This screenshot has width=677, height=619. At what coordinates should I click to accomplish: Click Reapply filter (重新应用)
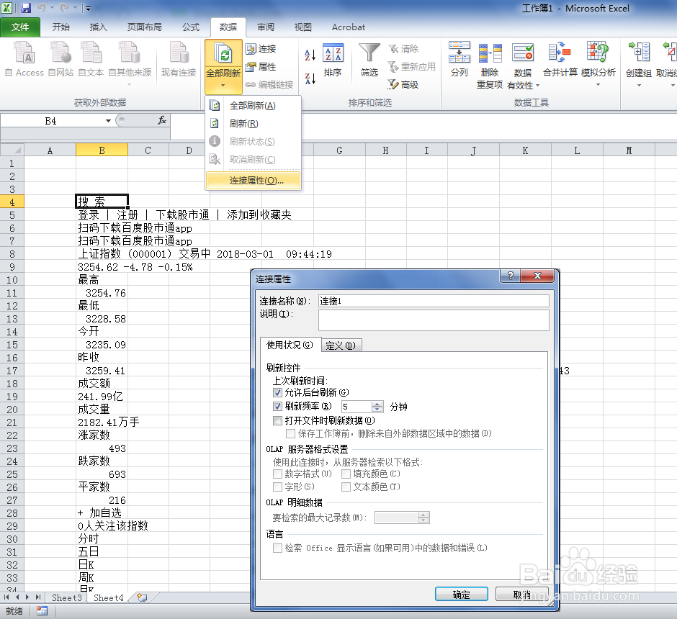coord(412,67)
